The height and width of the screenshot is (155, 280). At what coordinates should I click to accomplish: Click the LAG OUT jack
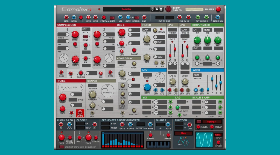point(179,115)
